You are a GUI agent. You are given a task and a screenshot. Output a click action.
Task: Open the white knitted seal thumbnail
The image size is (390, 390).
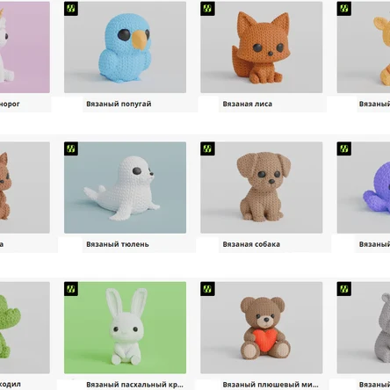125,187
